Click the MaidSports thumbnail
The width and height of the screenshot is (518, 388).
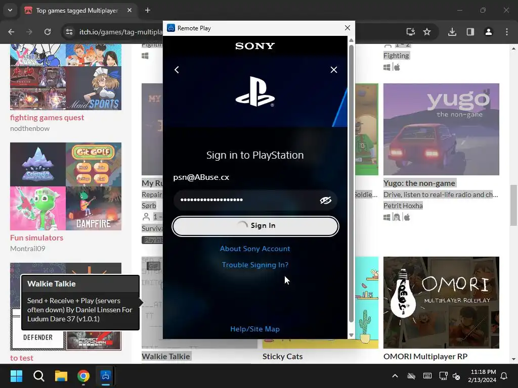94,88
